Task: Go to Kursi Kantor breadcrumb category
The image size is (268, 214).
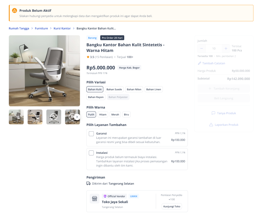Action: click(62, 28)
